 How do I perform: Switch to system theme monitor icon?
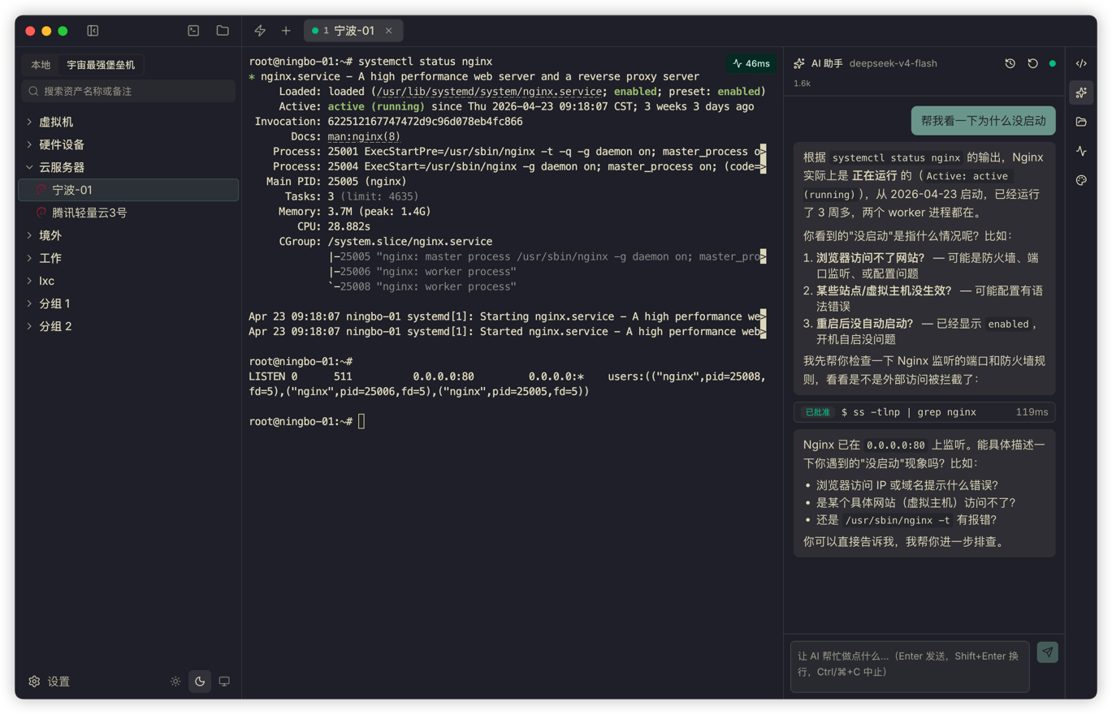(x=224, y=682)
